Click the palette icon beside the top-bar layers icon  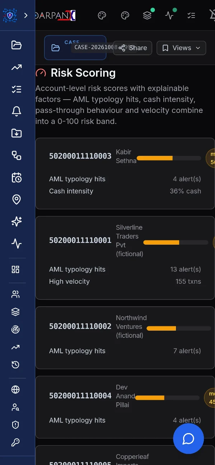click(x=125, y=15)
